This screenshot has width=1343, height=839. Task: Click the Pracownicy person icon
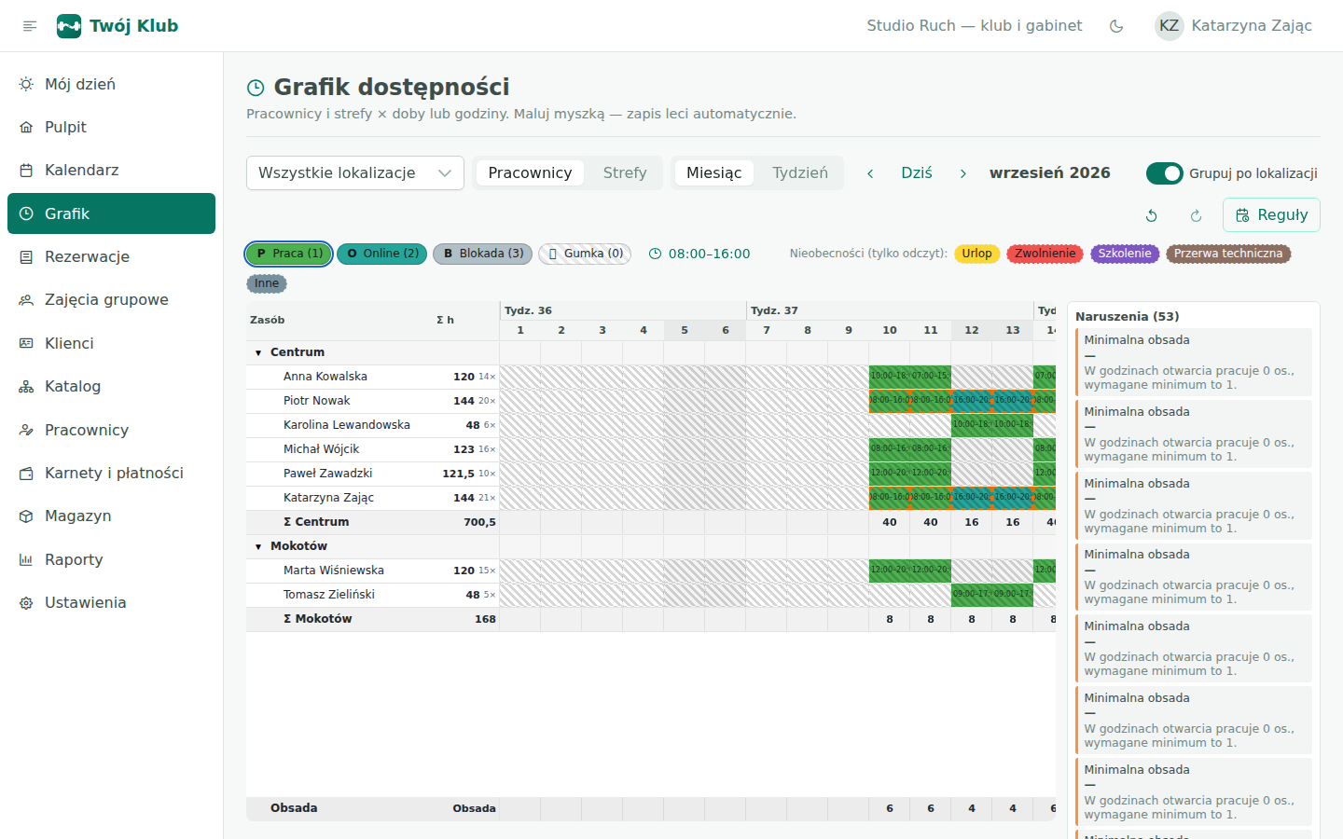[26, 430]
